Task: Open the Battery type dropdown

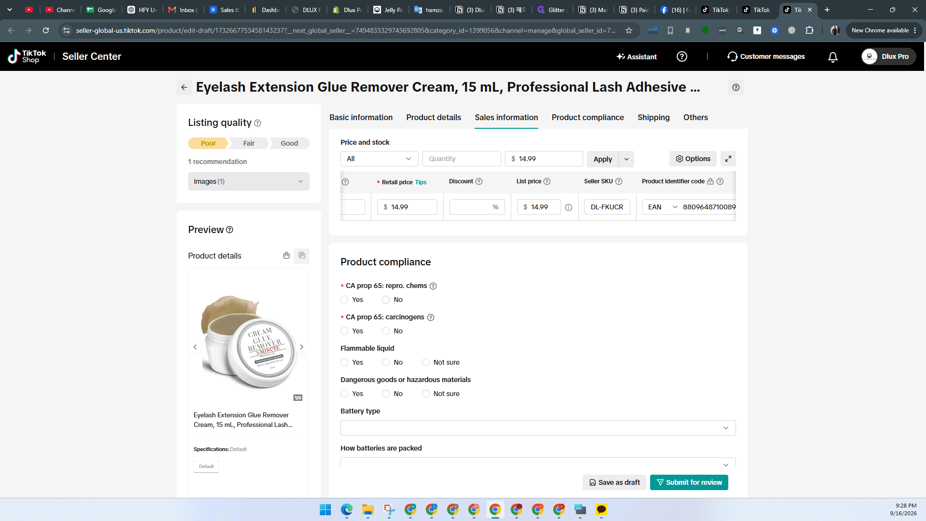Action: pos(538,428)
